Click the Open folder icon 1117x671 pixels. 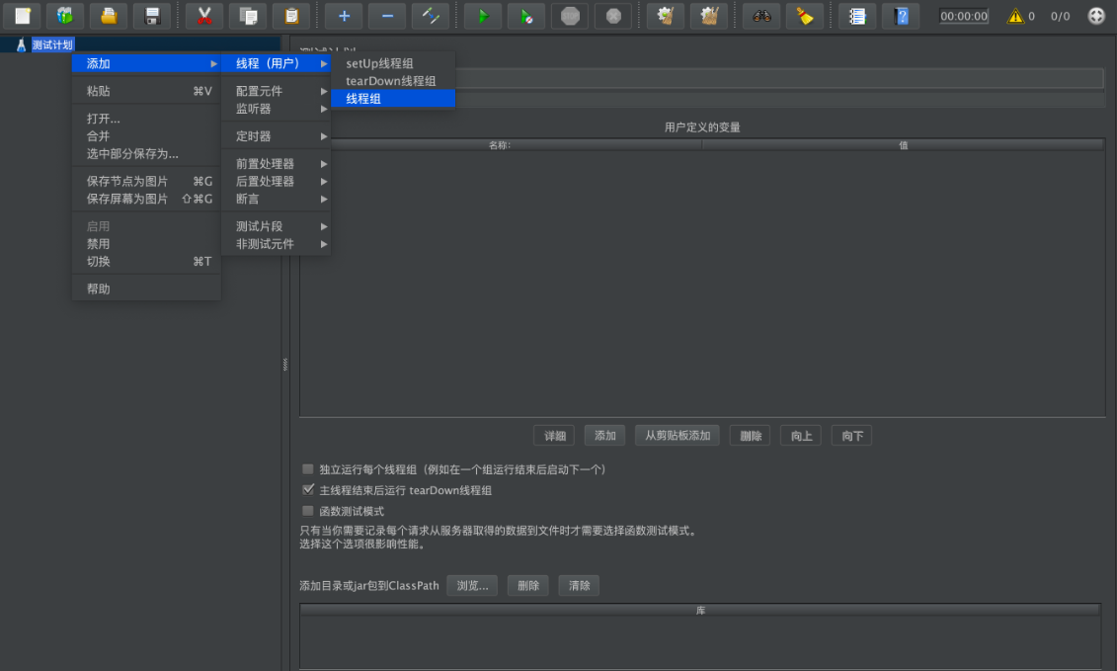(x=109, y=16)
